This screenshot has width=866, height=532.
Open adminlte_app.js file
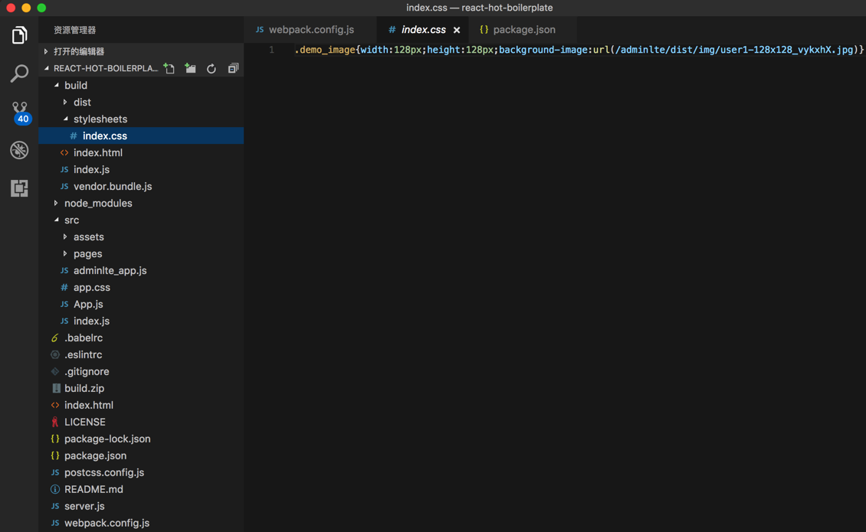click(x=141, y=270)
